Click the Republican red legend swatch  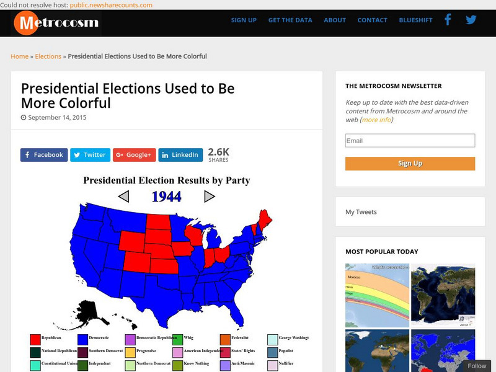click(35, 339)
